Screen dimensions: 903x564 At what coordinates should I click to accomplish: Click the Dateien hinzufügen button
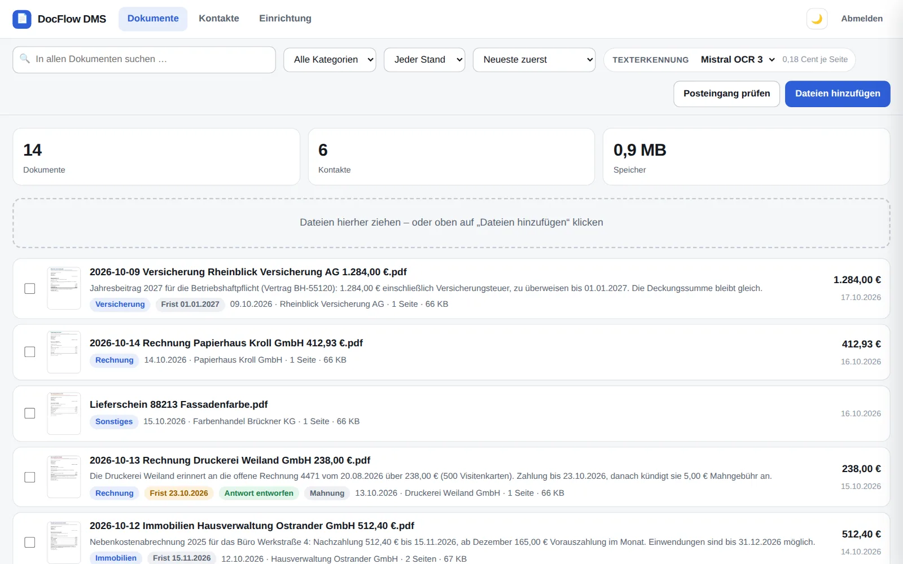coord(838,94)
